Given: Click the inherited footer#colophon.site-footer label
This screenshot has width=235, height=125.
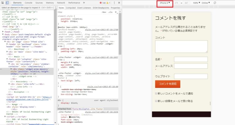Looking at the screenshot, I should click(88, 109).
